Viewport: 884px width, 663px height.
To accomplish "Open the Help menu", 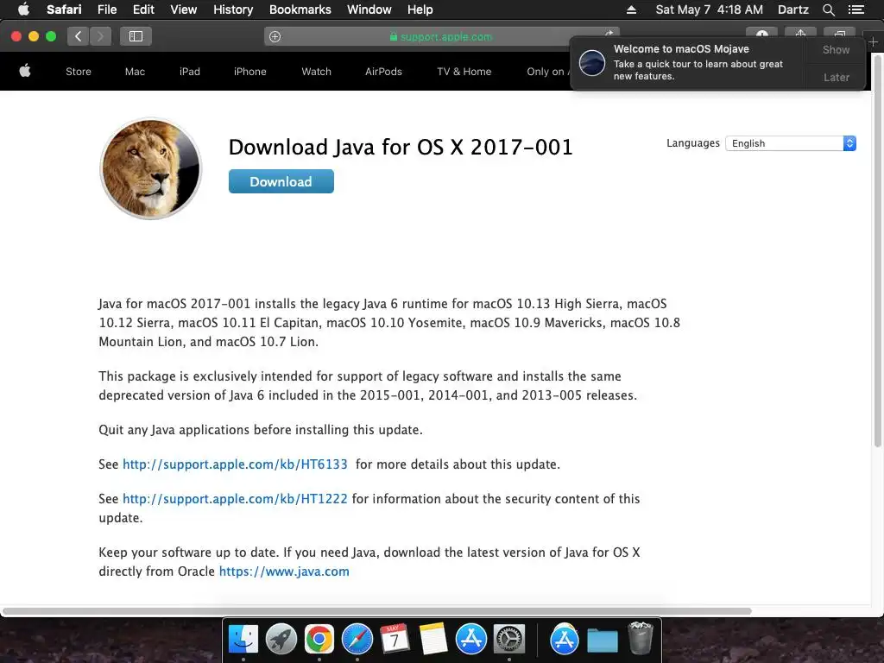I will 420,9.
